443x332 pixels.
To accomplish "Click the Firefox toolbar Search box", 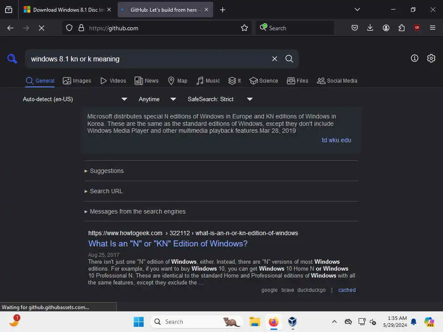I will pyautogui.click(x=295, y=28).
